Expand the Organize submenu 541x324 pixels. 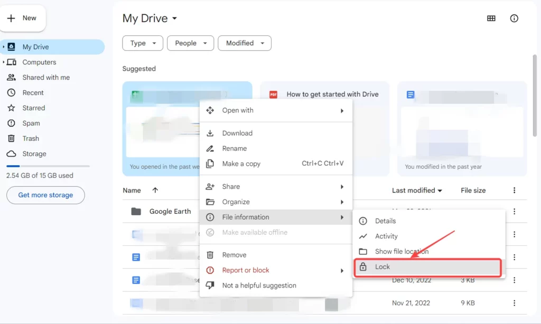(x=276, y=202)
